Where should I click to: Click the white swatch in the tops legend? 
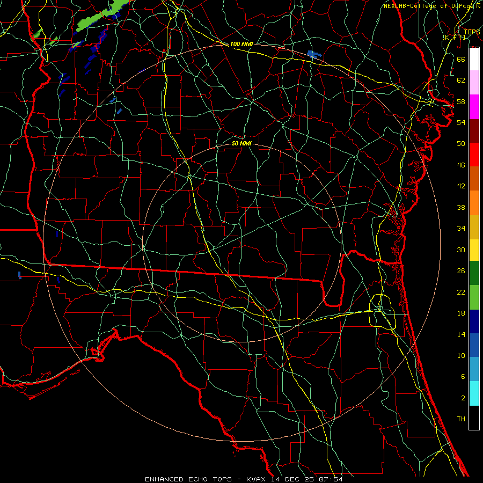point(474,59)
